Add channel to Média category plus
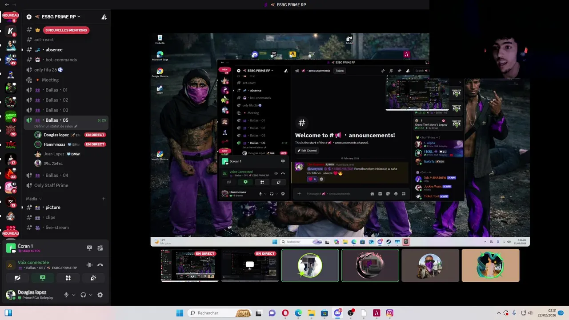This screenshot has width=569, height=320. (x=104, y=199)
